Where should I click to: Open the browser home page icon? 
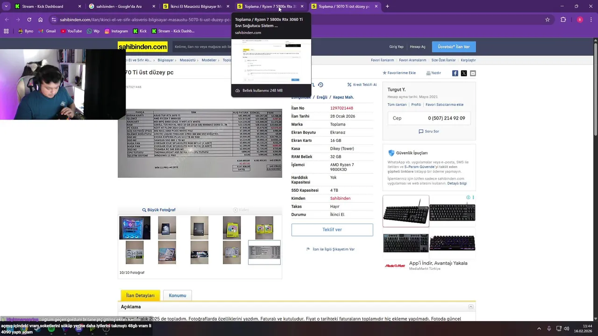coord(41,20)
